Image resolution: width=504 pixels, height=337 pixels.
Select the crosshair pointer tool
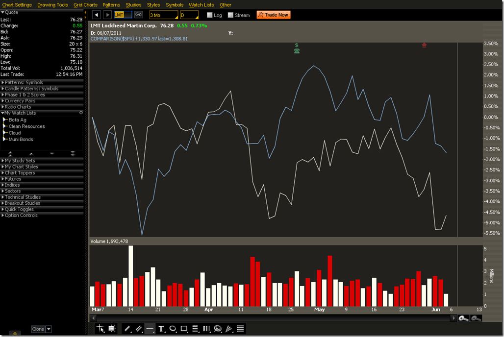(x=101, y=328)
